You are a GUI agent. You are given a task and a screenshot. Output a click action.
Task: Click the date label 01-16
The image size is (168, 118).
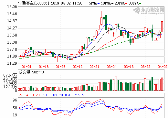pos(44,67)
